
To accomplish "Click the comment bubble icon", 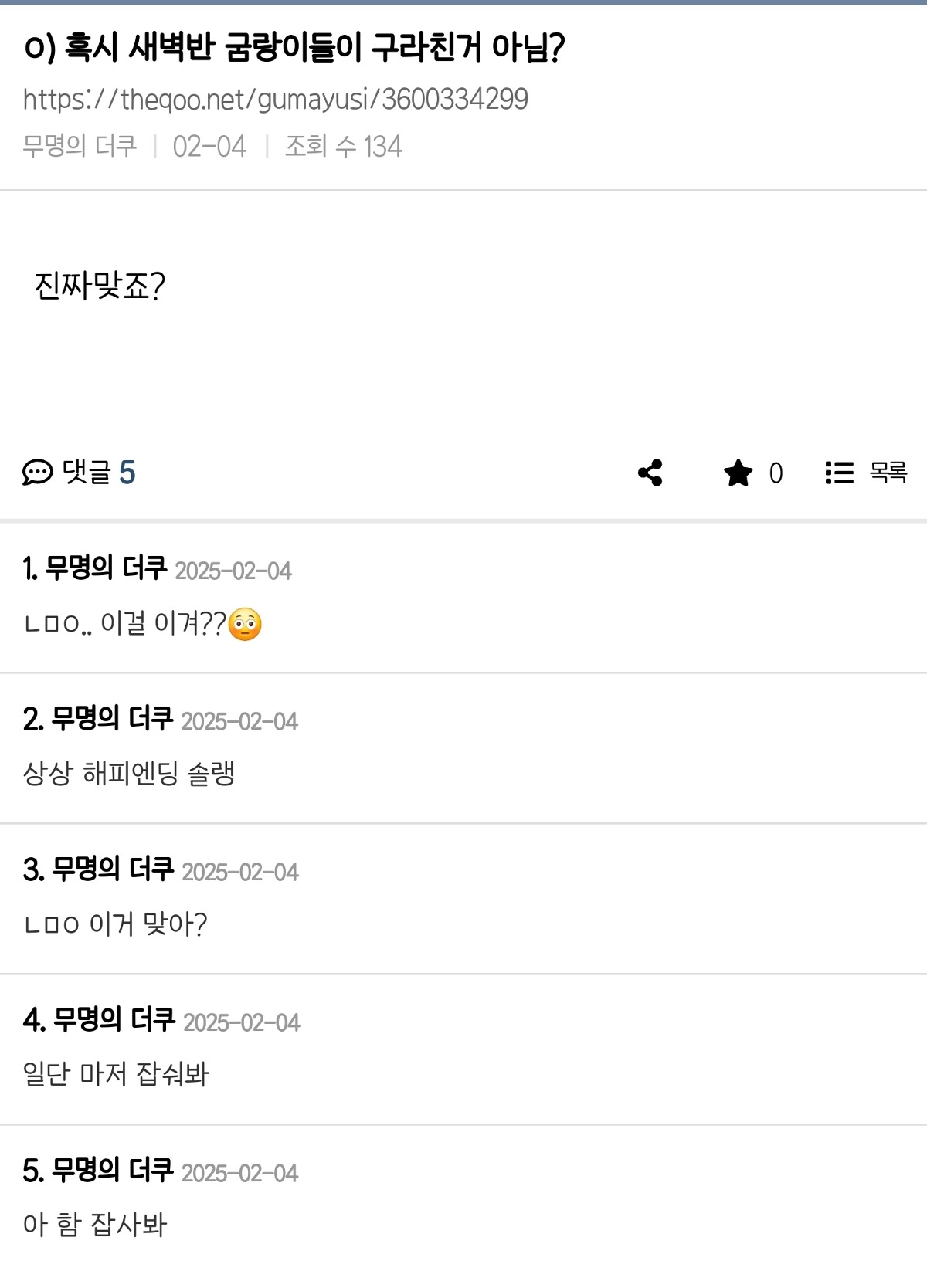I will point(37,472).
